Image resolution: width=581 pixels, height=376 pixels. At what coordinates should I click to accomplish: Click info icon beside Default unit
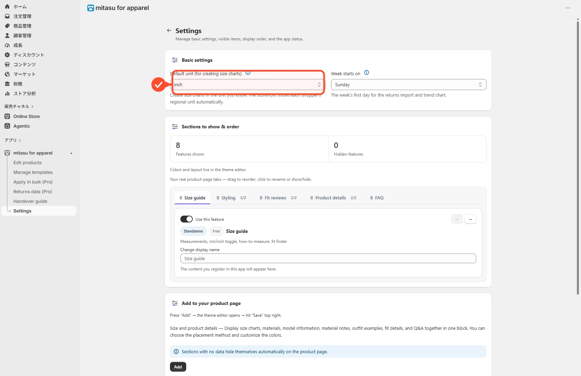248,73
